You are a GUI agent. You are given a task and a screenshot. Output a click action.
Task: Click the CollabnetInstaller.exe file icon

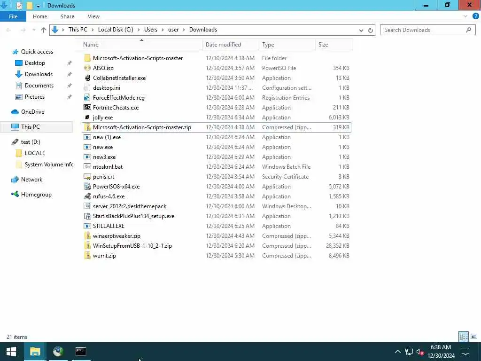pos(87,78)
